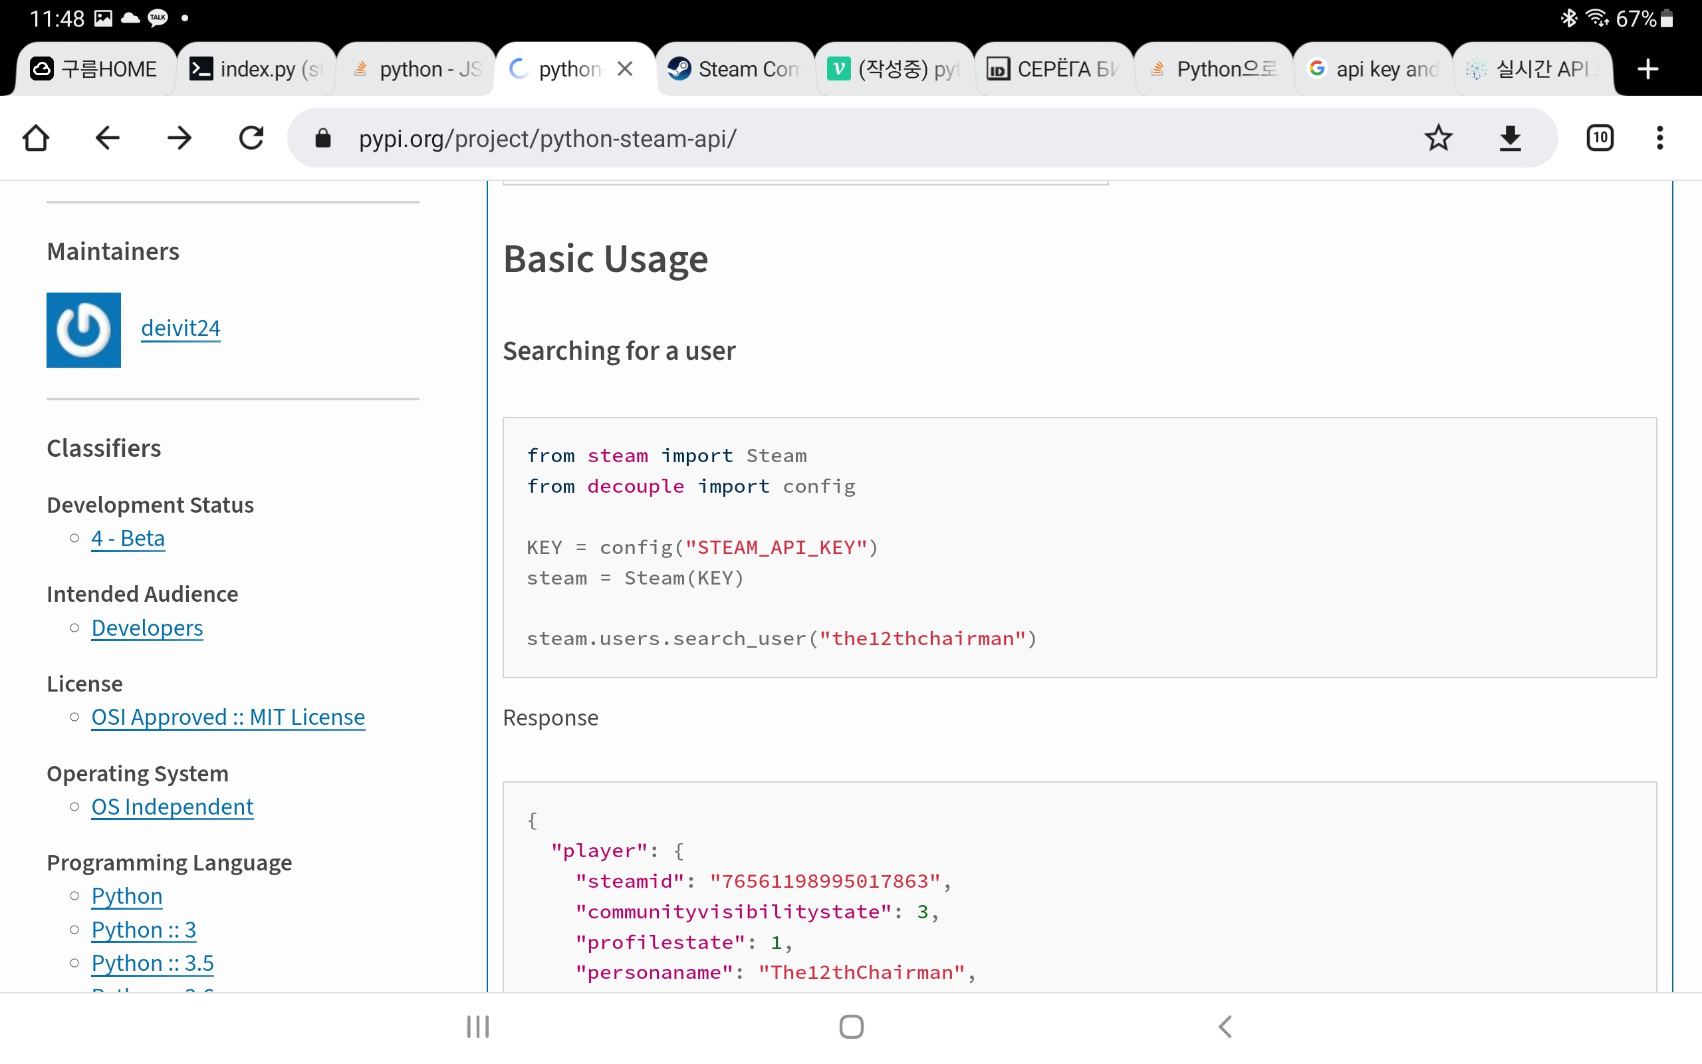Close the active python tab

point(624,69)
